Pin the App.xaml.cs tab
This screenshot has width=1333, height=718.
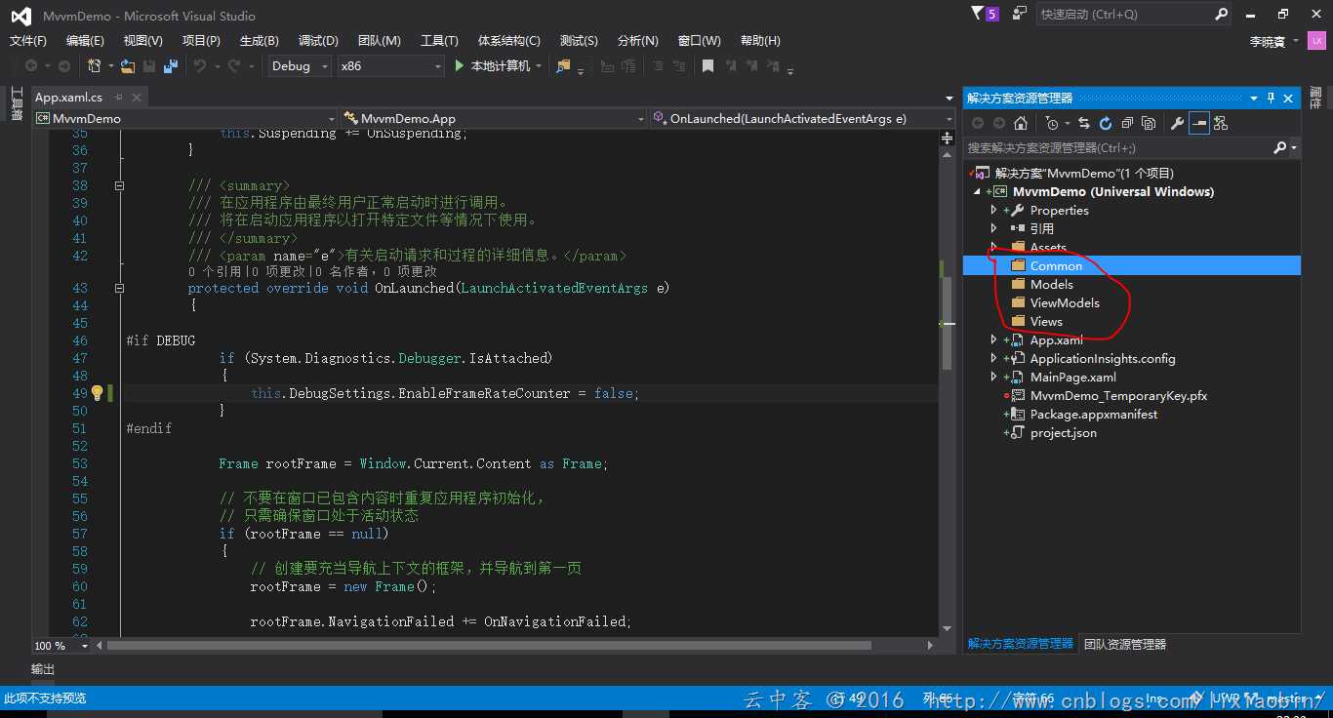pos(120,98)
